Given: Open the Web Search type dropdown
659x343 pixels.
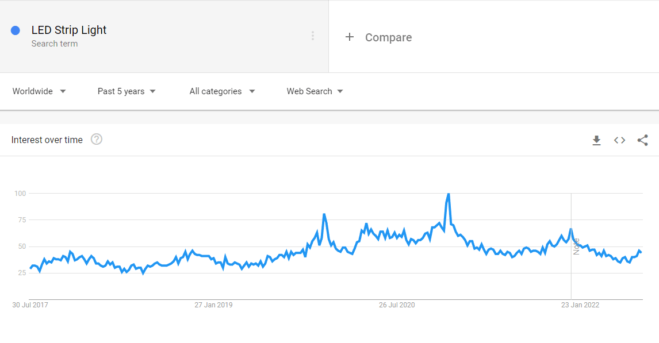Looking at the screenshot, I should pyautogui.click(x=315, y=91).
